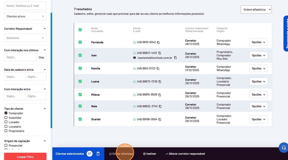
Task: Click Inativar in the bottom action bar
Action: [x=149, y=154]
